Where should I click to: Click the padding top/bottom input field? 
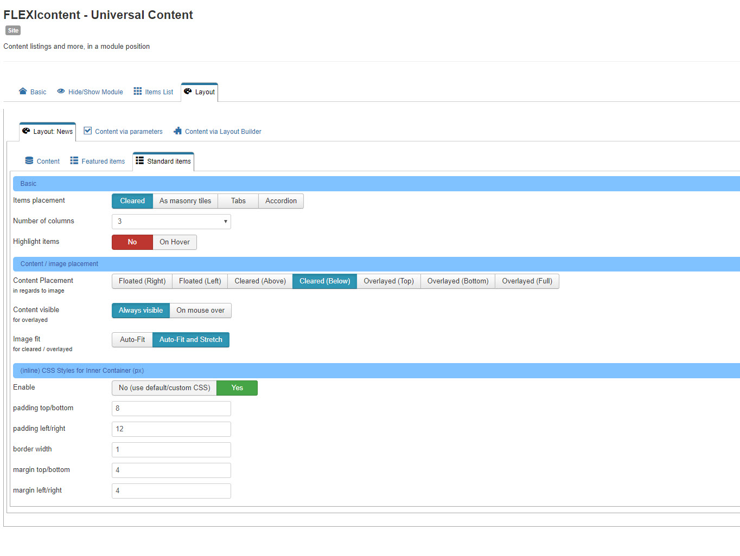point(171,409)
